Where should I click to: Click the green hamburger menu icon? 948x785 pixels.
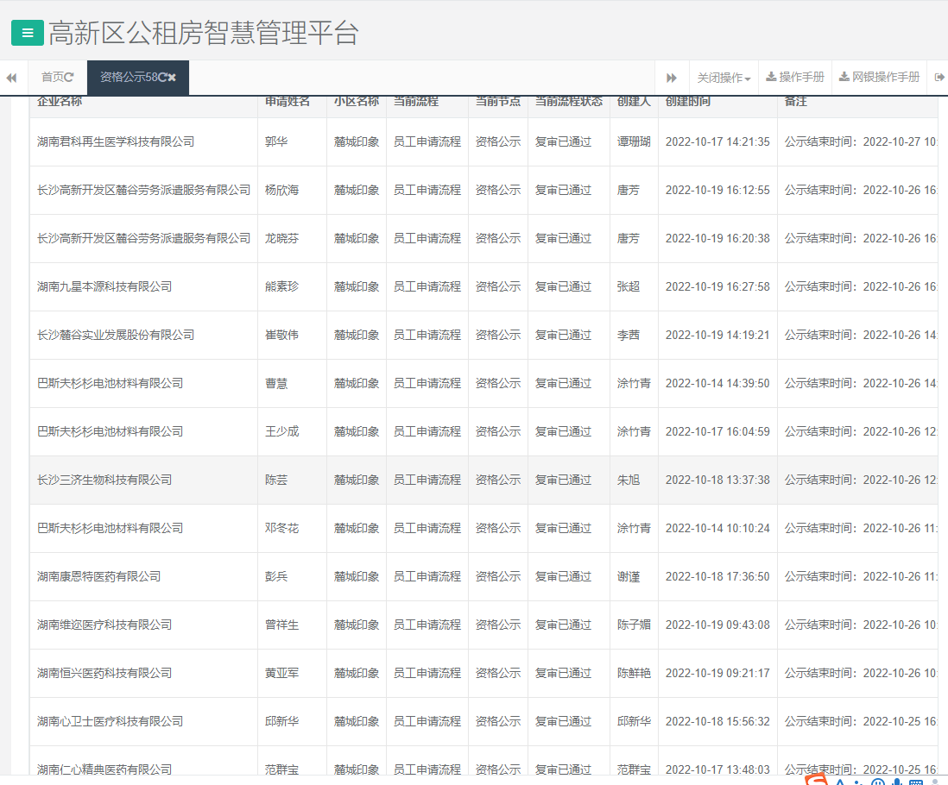pyautogui.click(x=28, y=31)
